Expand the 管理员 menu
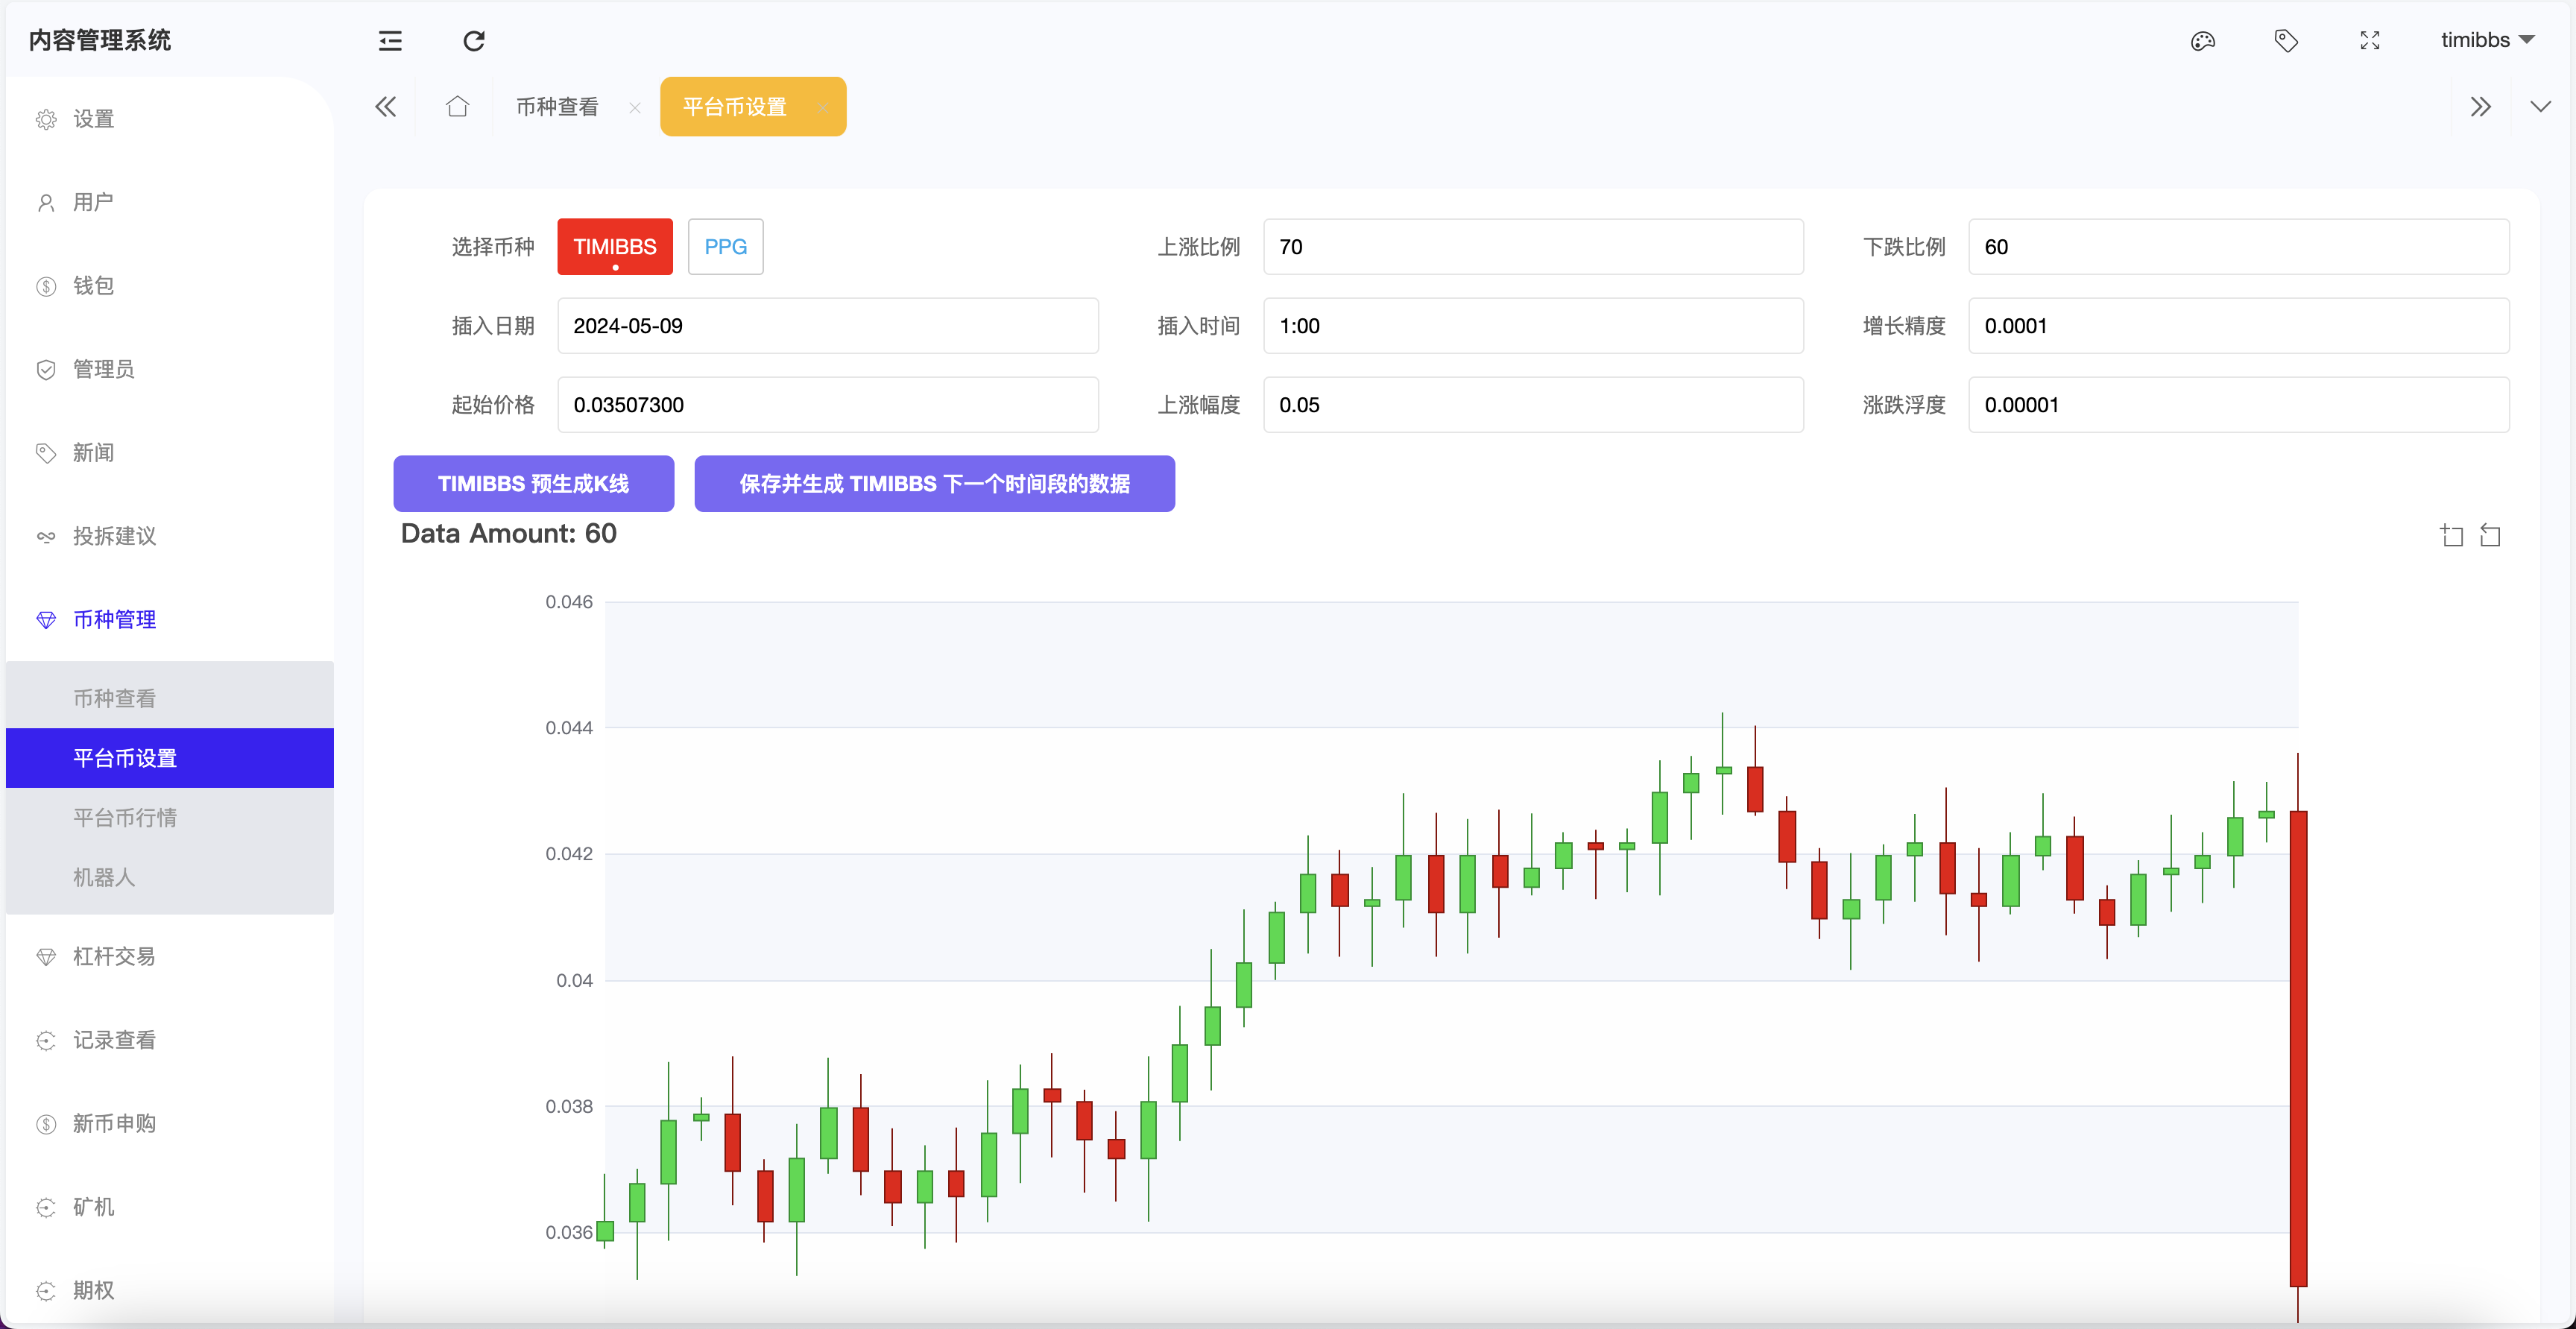 pyautogui.click(x=170, y=369)
